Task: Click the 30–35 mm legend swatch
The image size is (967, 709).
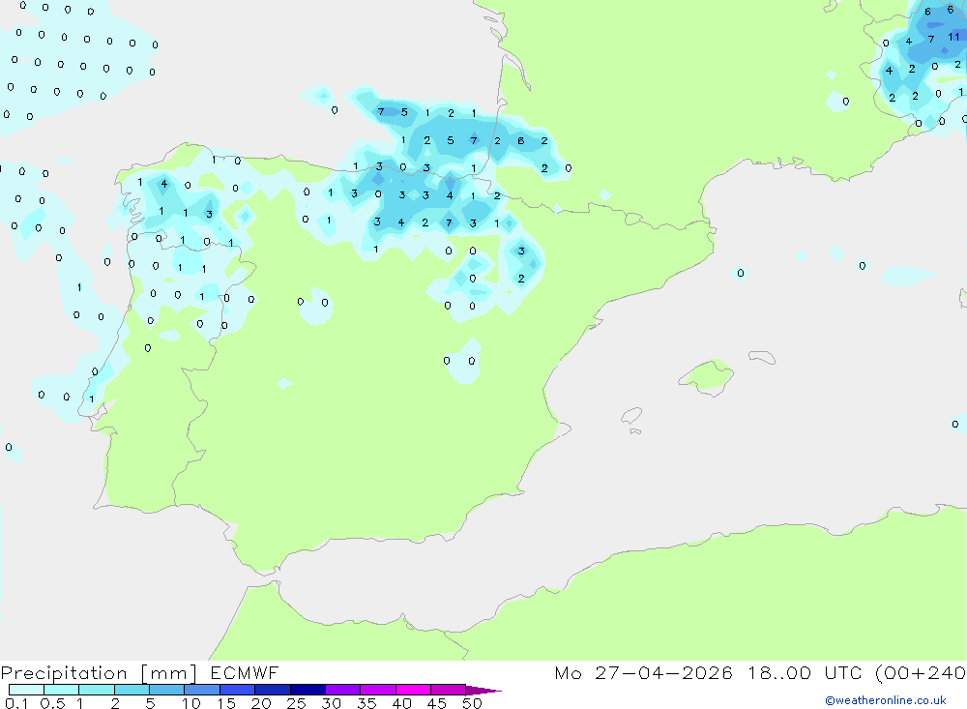Action: pyautogui.click(x=342, y=690)
